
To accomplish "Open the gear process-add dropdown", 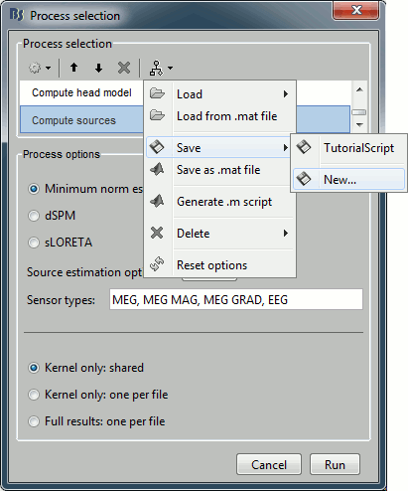I will pos(40,68).
